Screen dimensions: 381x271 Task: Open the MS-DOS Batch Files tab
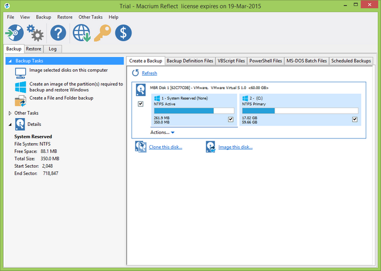coord(307,61)
